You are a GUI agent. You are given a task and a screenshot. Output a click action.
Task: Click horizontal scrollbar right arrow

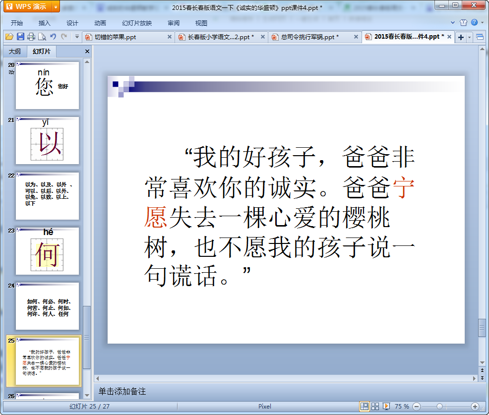point(474,378)
